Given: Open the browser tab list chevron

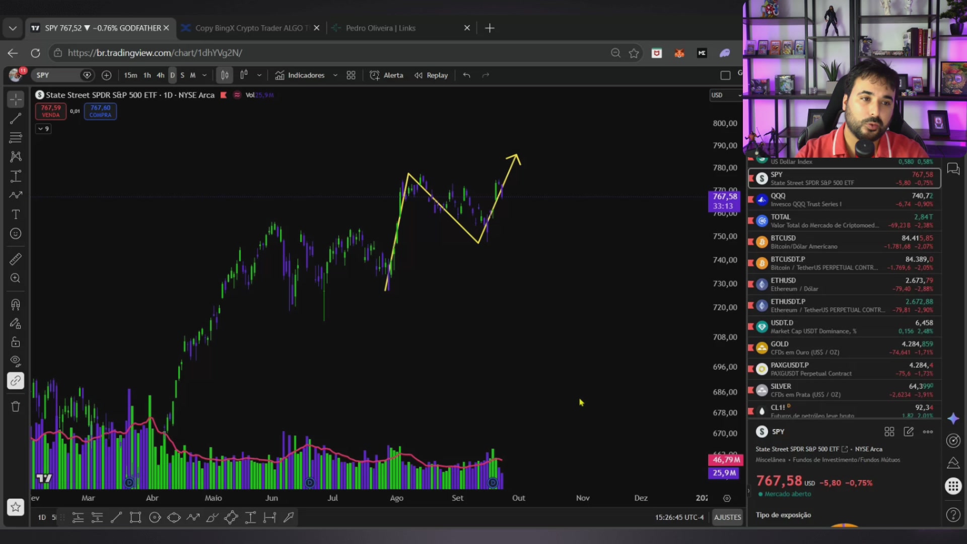Looking at the screenshot, I should [13, 28].
